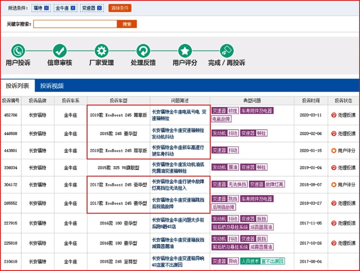Remove the 福特 filter condition

coord(46,8)
